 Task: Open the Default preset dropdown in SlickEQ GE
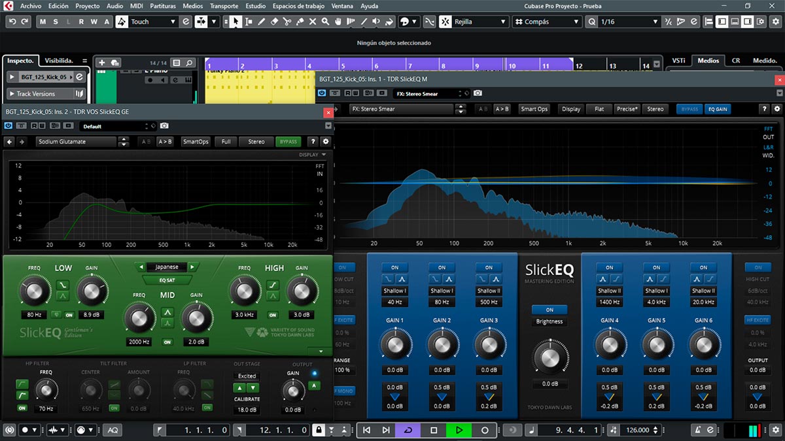coord(119,126)
